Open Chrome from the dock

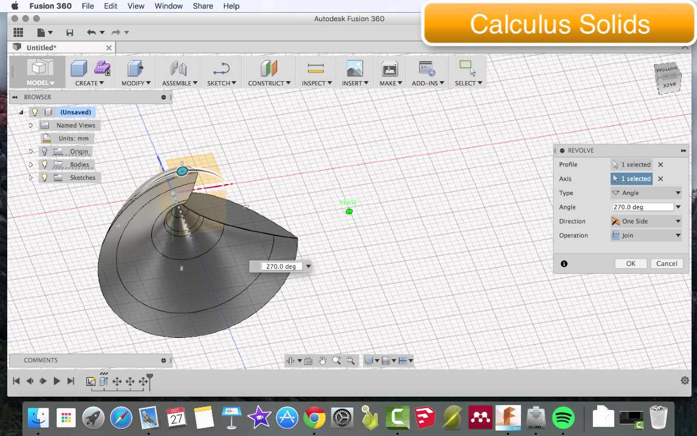click(314, 418)
